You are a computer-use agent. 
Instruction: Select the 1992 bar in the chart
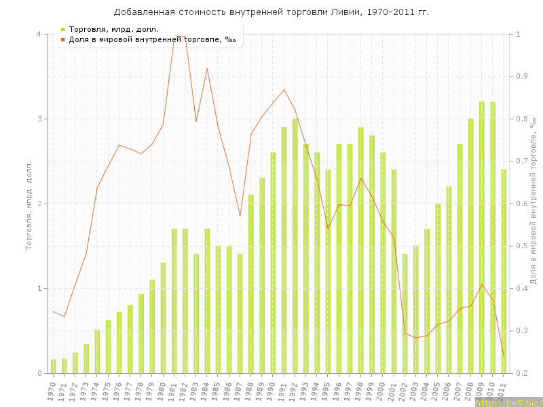pyautogui.click(x=295, y=246)
